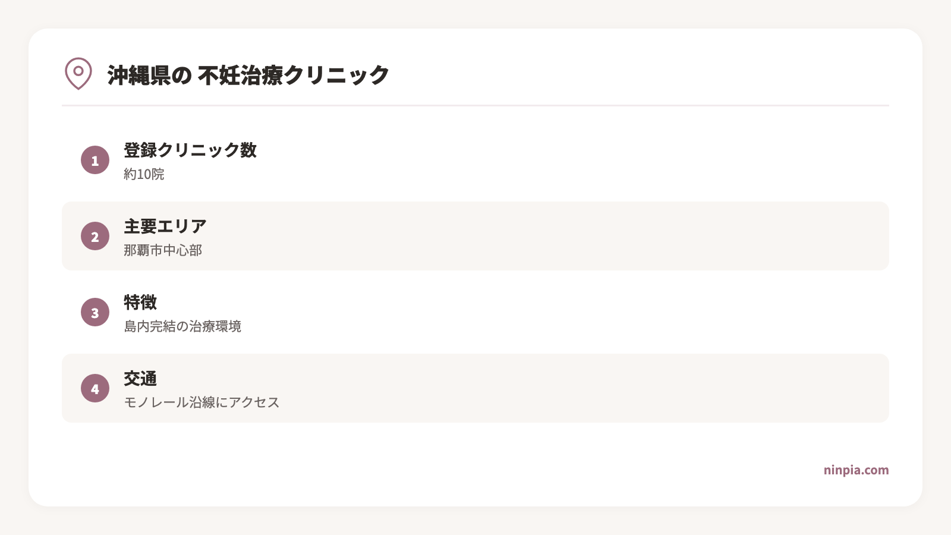Screen dimensions: 951x535
Task: Click the 島内完結の治療環境 text
Action: click(x=182, y=326)
